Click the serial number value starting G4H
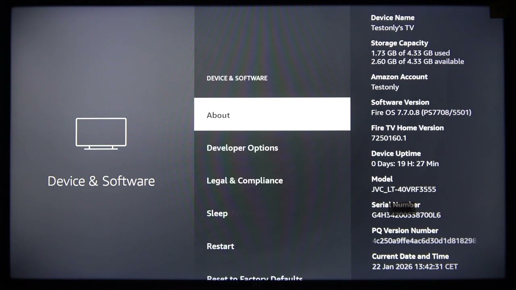The image size is (516, 290). [406, 215]
